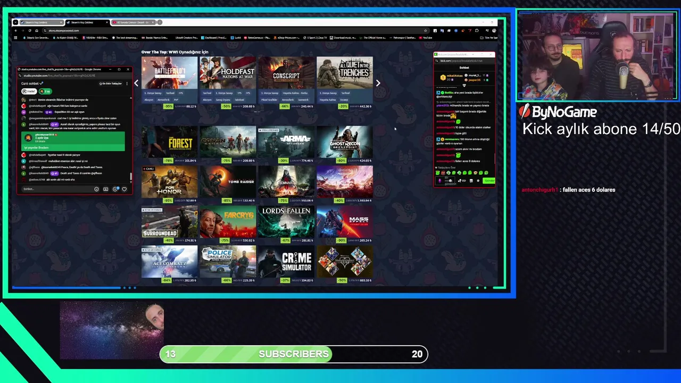This screenshot has height=383, width=681.
Task: Expand the Kick chat leaderboard chevron
Action: 464,86
